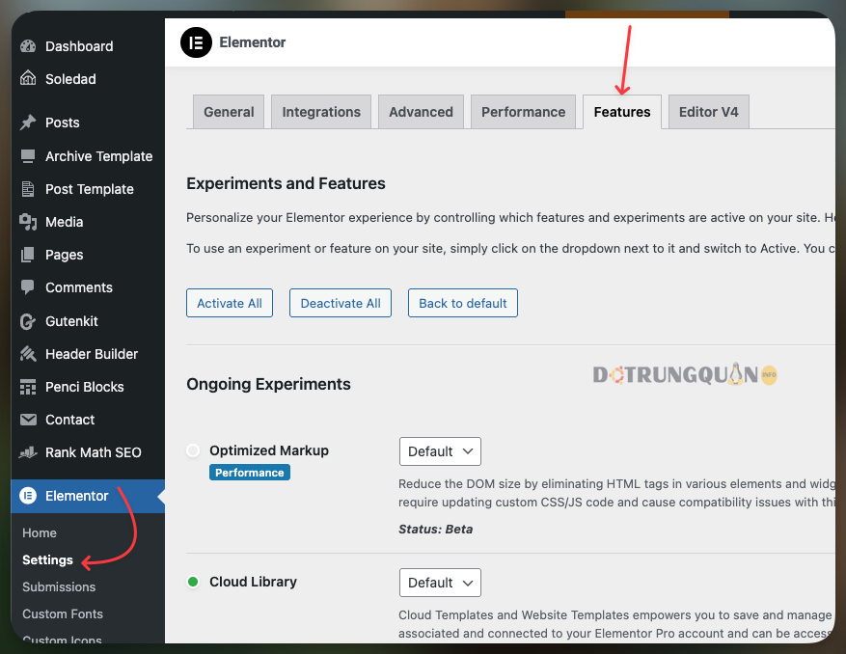
Task: Open the Cloud Library status dropdown
Action: pos(440,583)
